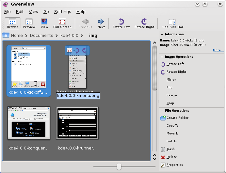Click Resize in Image Operations

click(172, 95)
